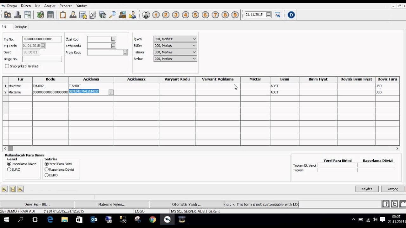This screenshot has height=228, width=406.
Task: Expand the Bölüm dropdown
Action: click(x=194, y=46)
